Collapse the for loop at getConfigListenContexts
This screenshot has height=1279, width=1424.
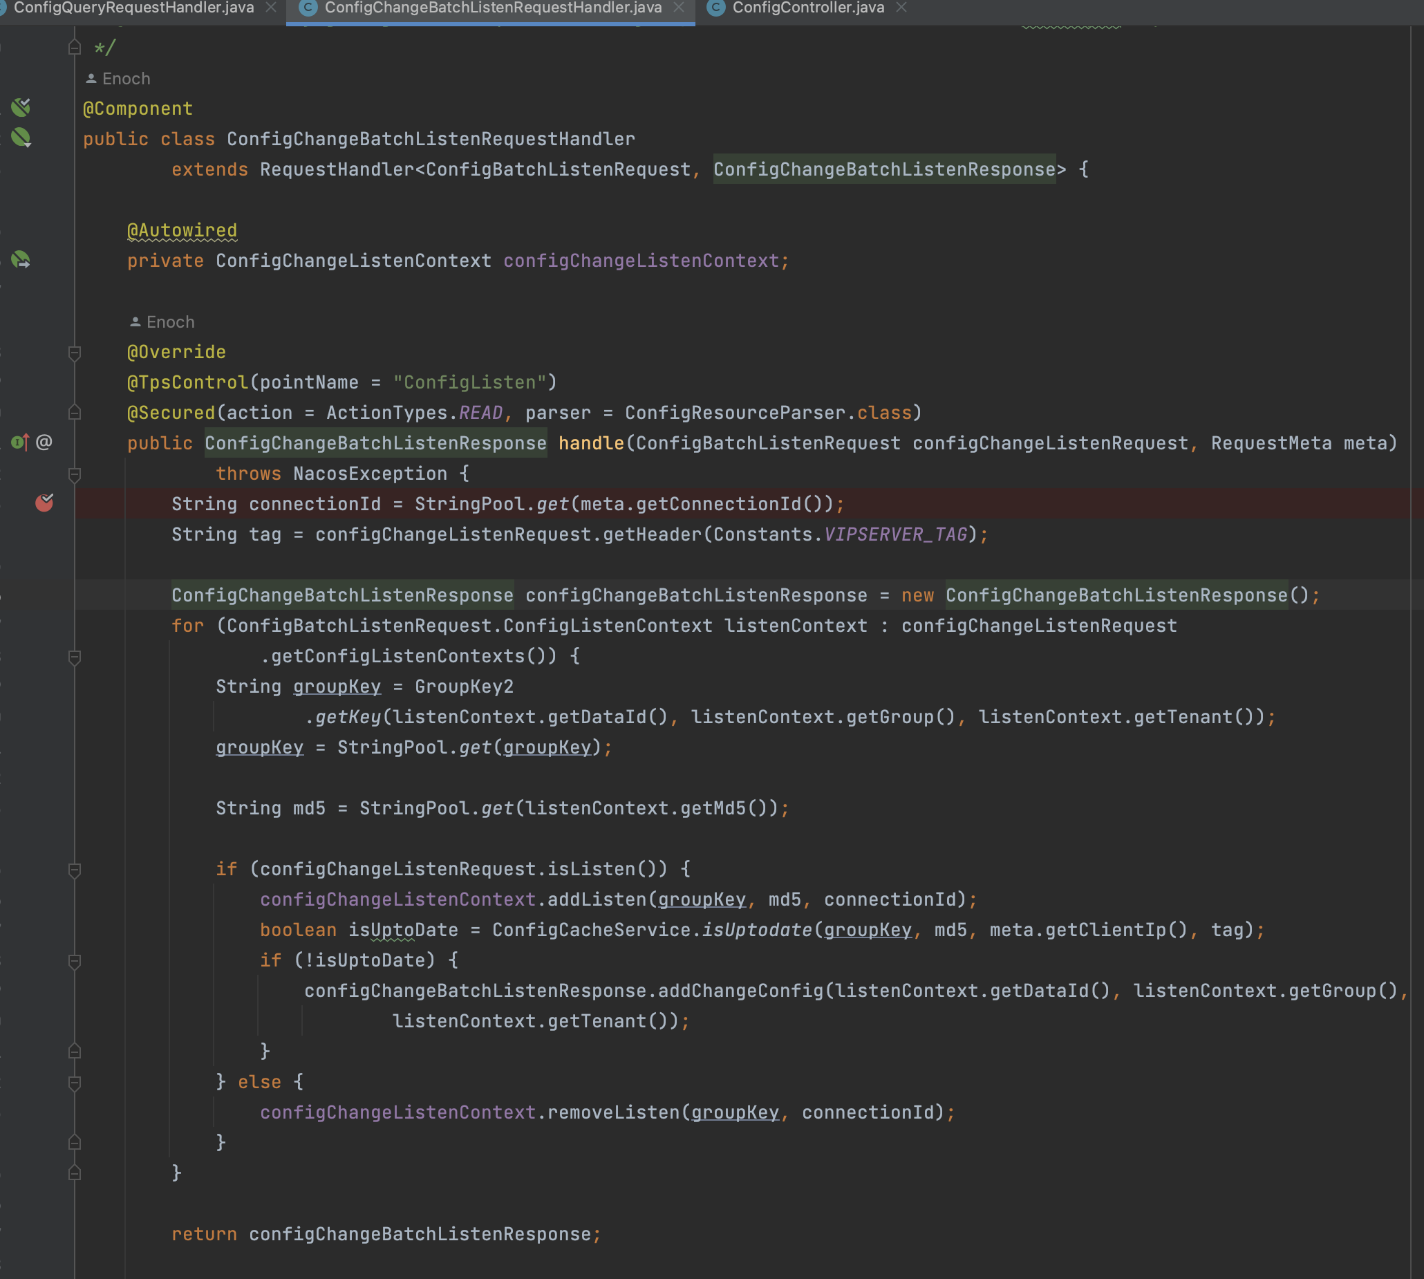(75, 657)
